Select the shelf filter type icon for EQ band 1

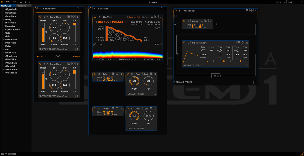coord(203,50)
